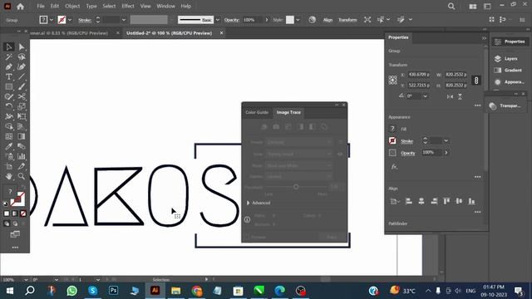Click the Stroke swatch in Properties Appearance
Image resolution: width=532 pixels, height=299 pixels.
(392, 140)
